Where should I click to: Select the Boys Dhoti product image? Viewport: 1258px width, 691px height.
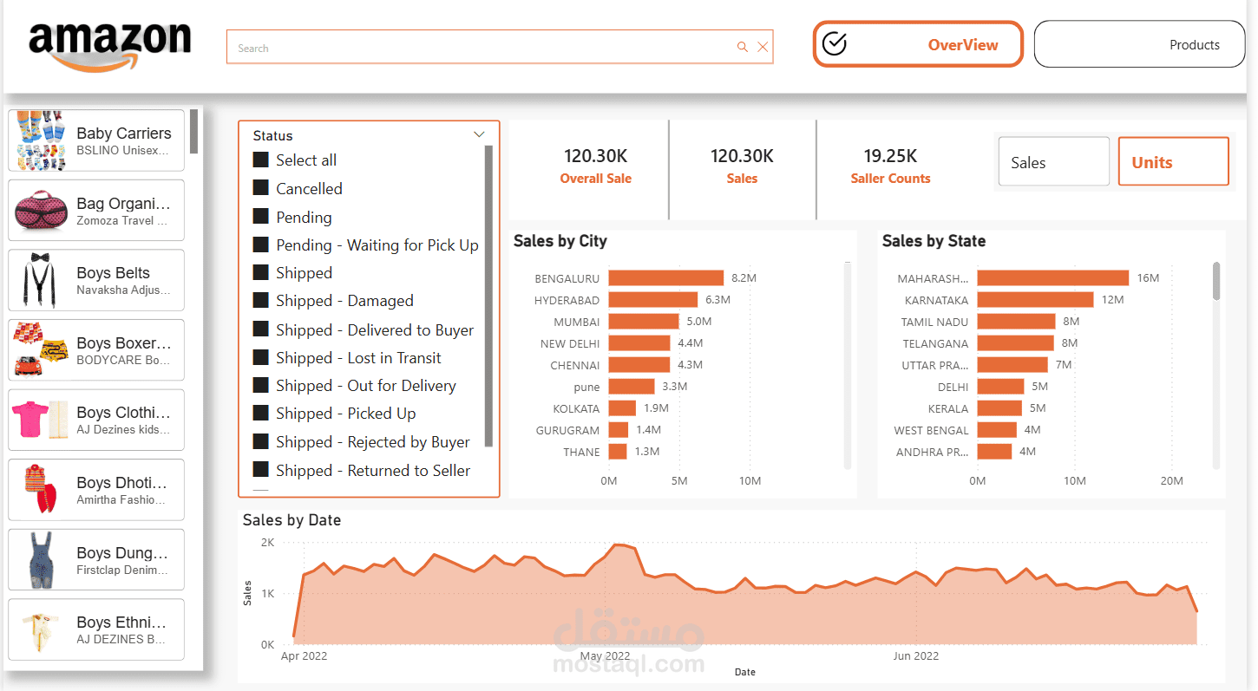(41, 490)
